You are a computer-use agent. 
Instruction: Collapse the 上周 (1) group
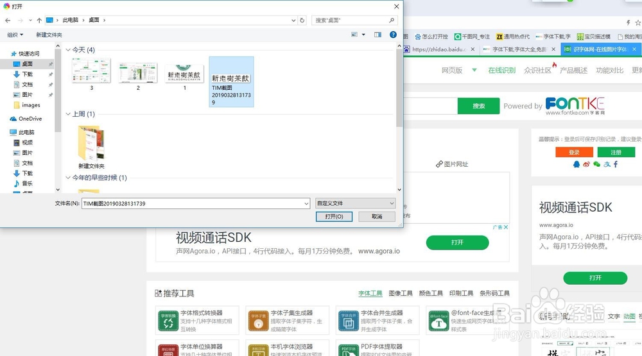(68, 114)
